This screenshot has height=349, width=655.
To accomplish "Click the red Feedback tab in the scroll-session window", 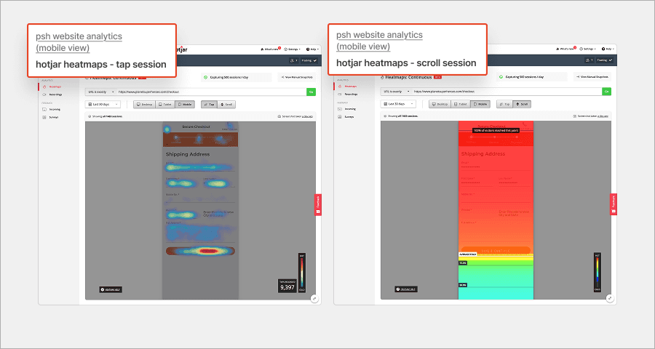I will tap(614, 204).
